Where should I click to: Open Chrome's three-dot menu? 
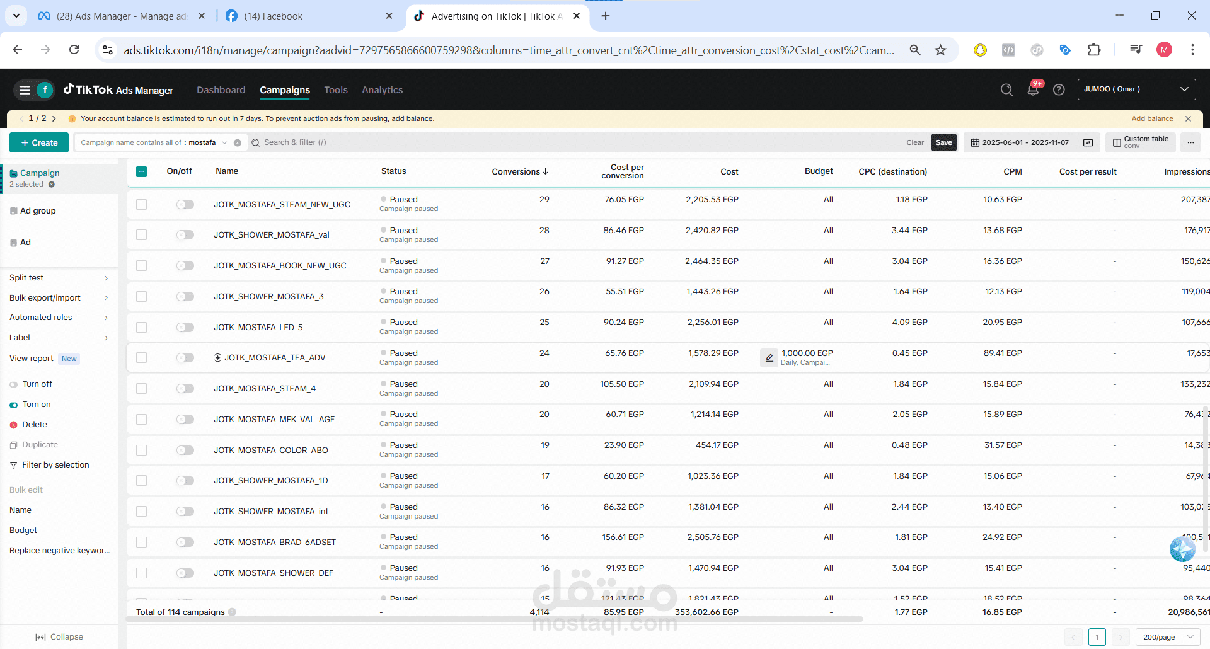[1192, 50]
